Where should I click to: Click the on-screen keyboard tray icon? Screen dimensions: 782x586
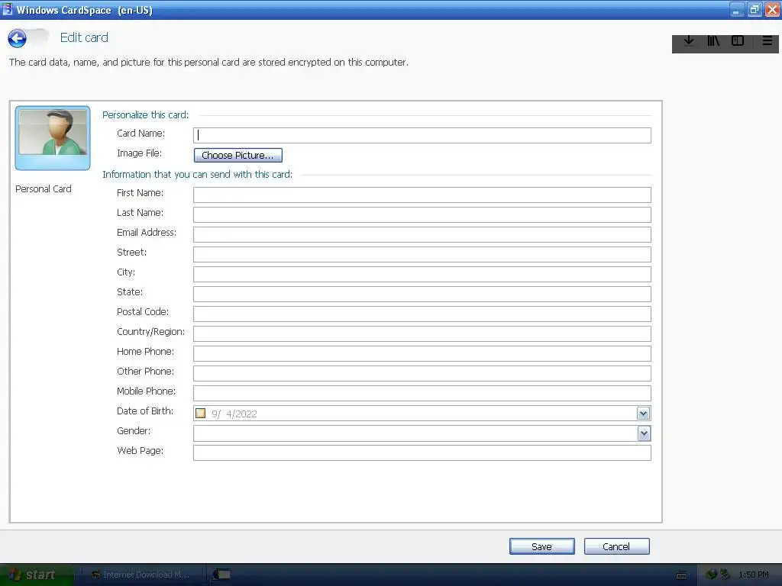coord(681,575)
